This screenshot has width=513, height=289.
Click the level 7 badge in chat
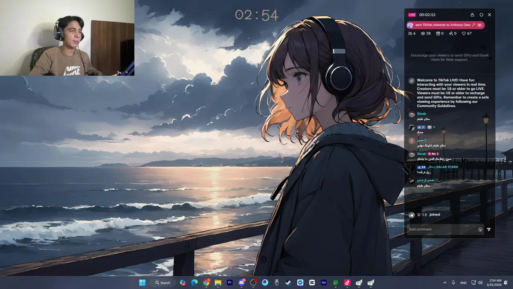click(421, 127)
